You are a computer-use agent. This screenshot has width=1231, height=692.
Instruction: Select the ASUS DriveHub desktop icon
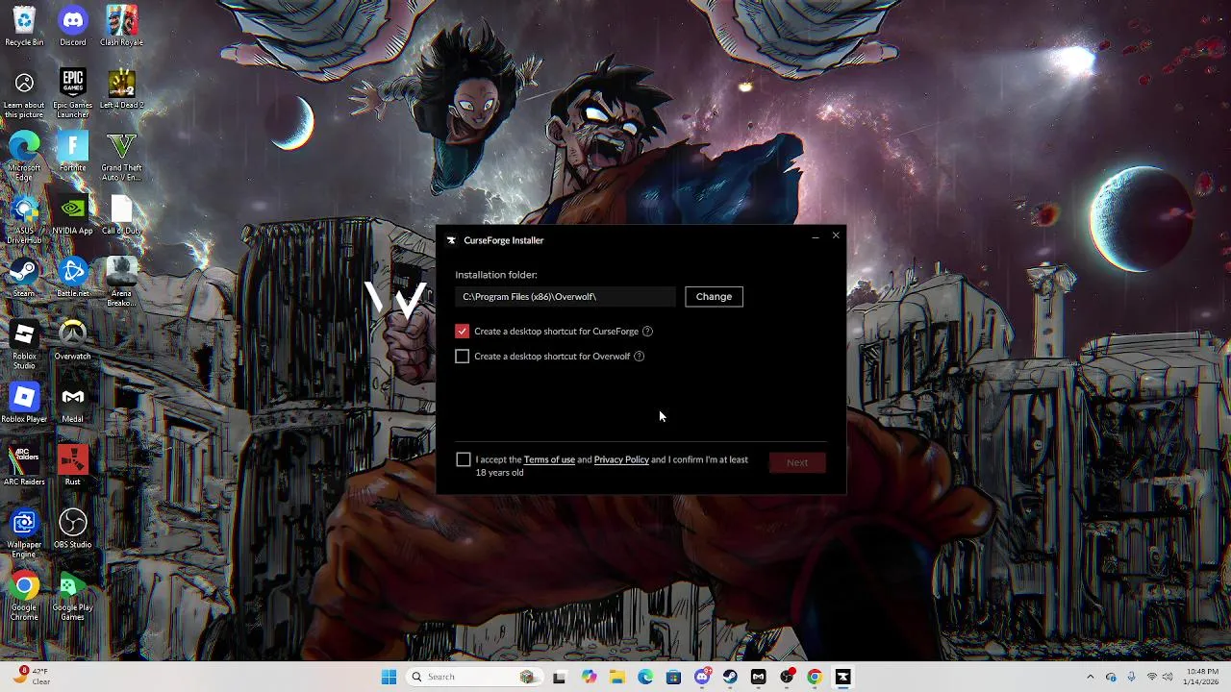click(24, 220)
